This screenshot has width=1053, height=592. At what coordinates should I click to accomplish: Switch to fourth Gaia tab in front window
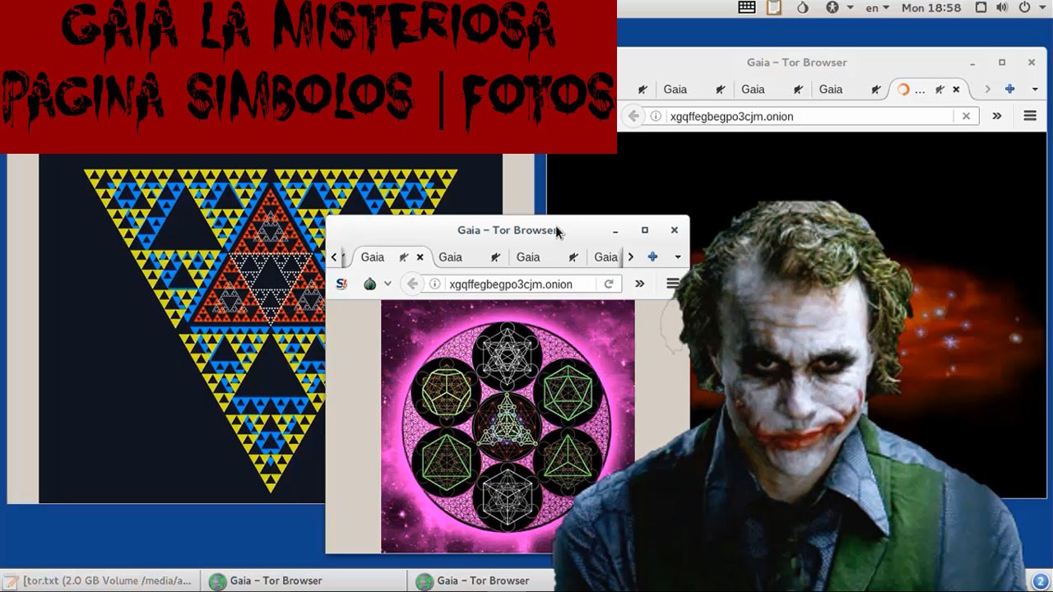(x=605, y=257)
